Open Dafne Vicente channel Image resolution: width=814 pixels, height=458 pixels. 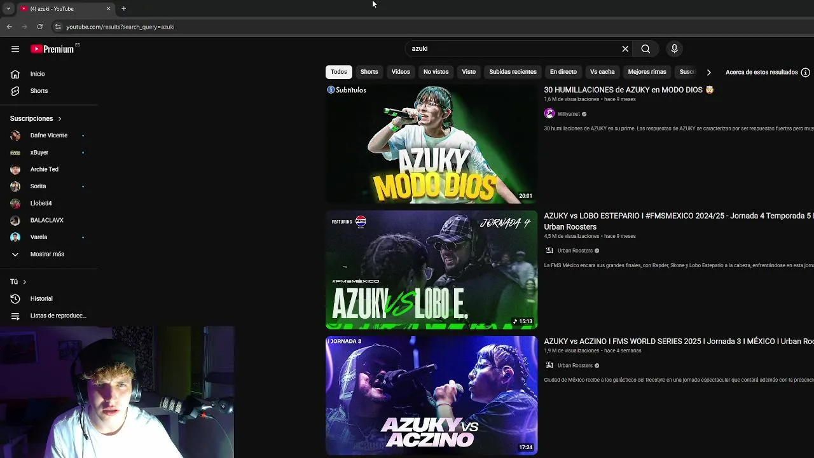pyautogui.click(x=48, y=135)
